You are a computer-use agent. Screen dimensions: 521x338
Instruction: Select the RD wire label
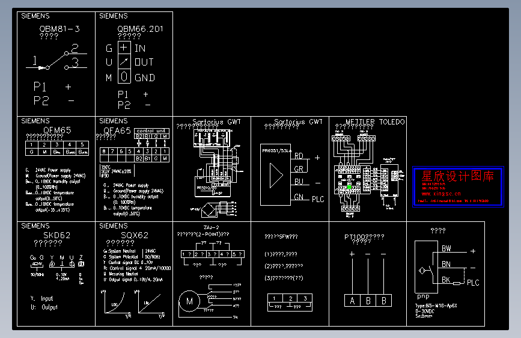299,156
